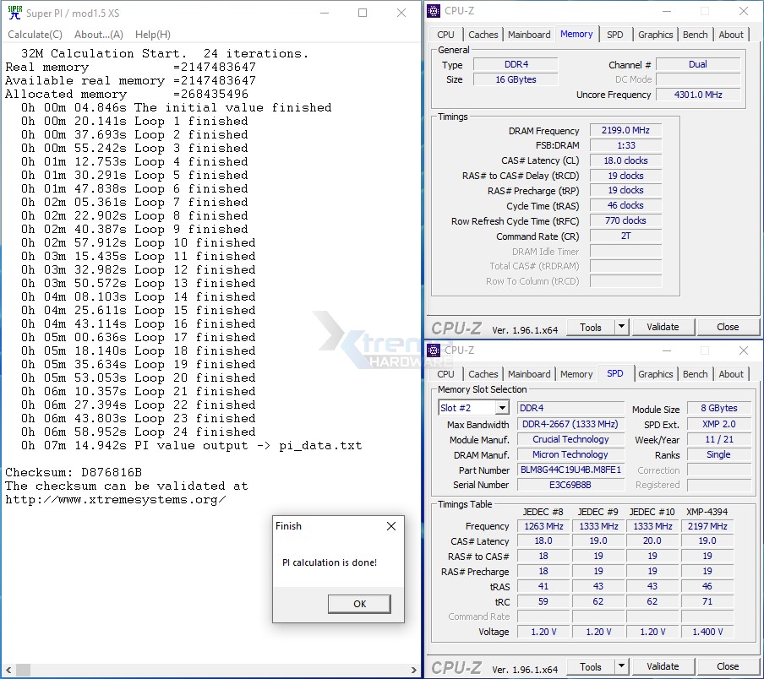
Task: Expand Tools dropdown arrow in lower CPU-Z window
Action: tap(621, 666)
